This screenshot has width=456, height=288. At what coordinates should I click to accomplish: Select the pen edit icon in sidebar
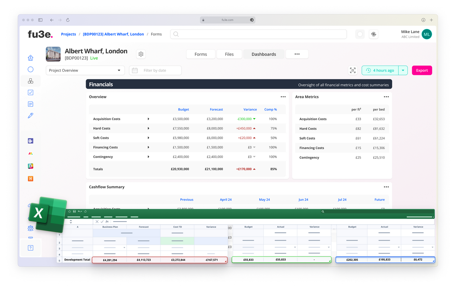(30, 116)
